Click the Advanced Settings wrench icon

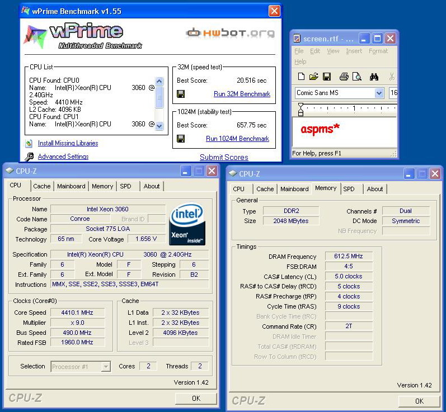(x=29, y=157)
